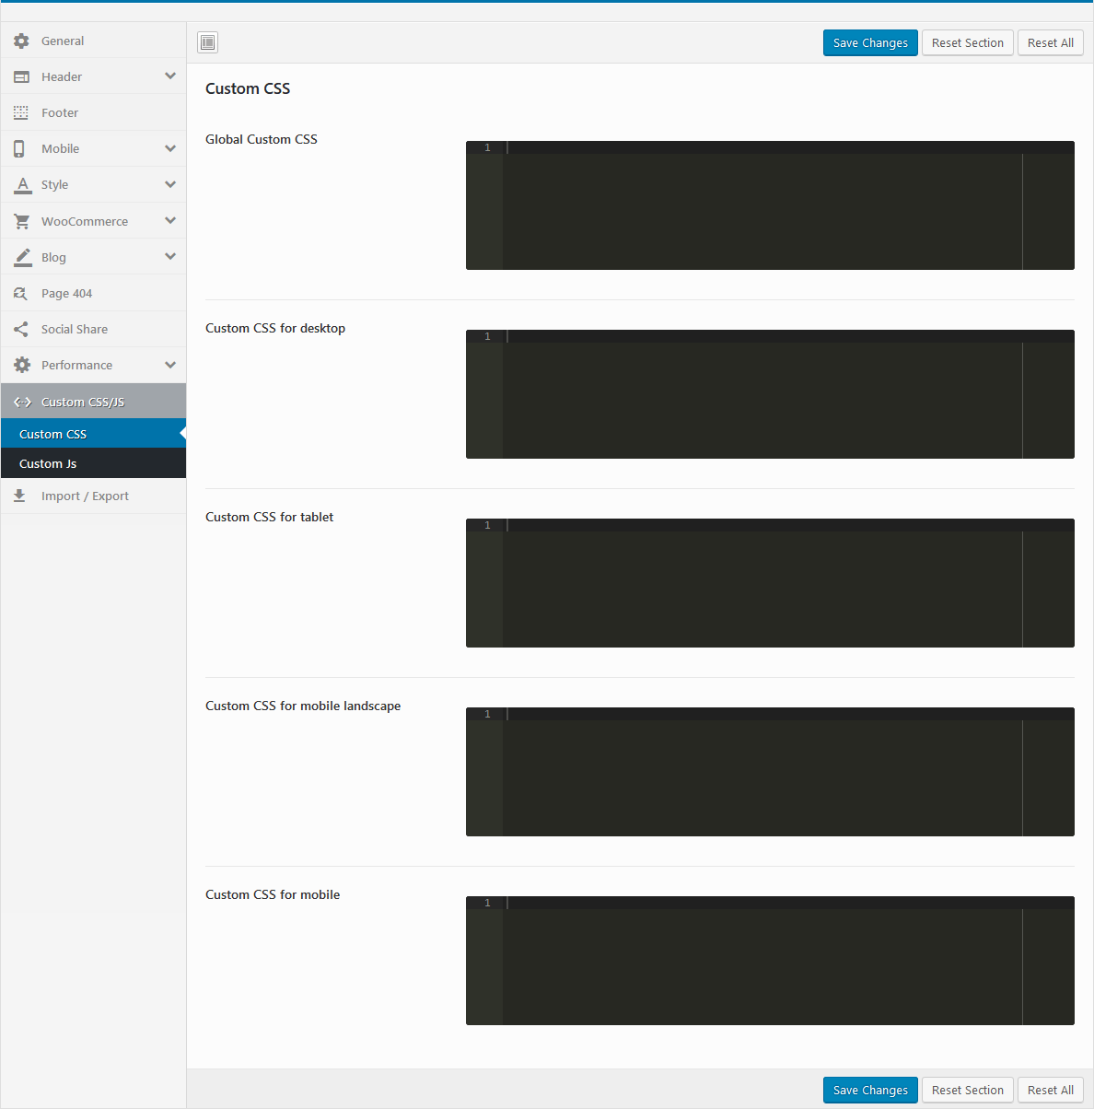The image size is (1094, 1109).
Task: Toggle the expand-all options panel icon
Action: [x=208, y=42]
